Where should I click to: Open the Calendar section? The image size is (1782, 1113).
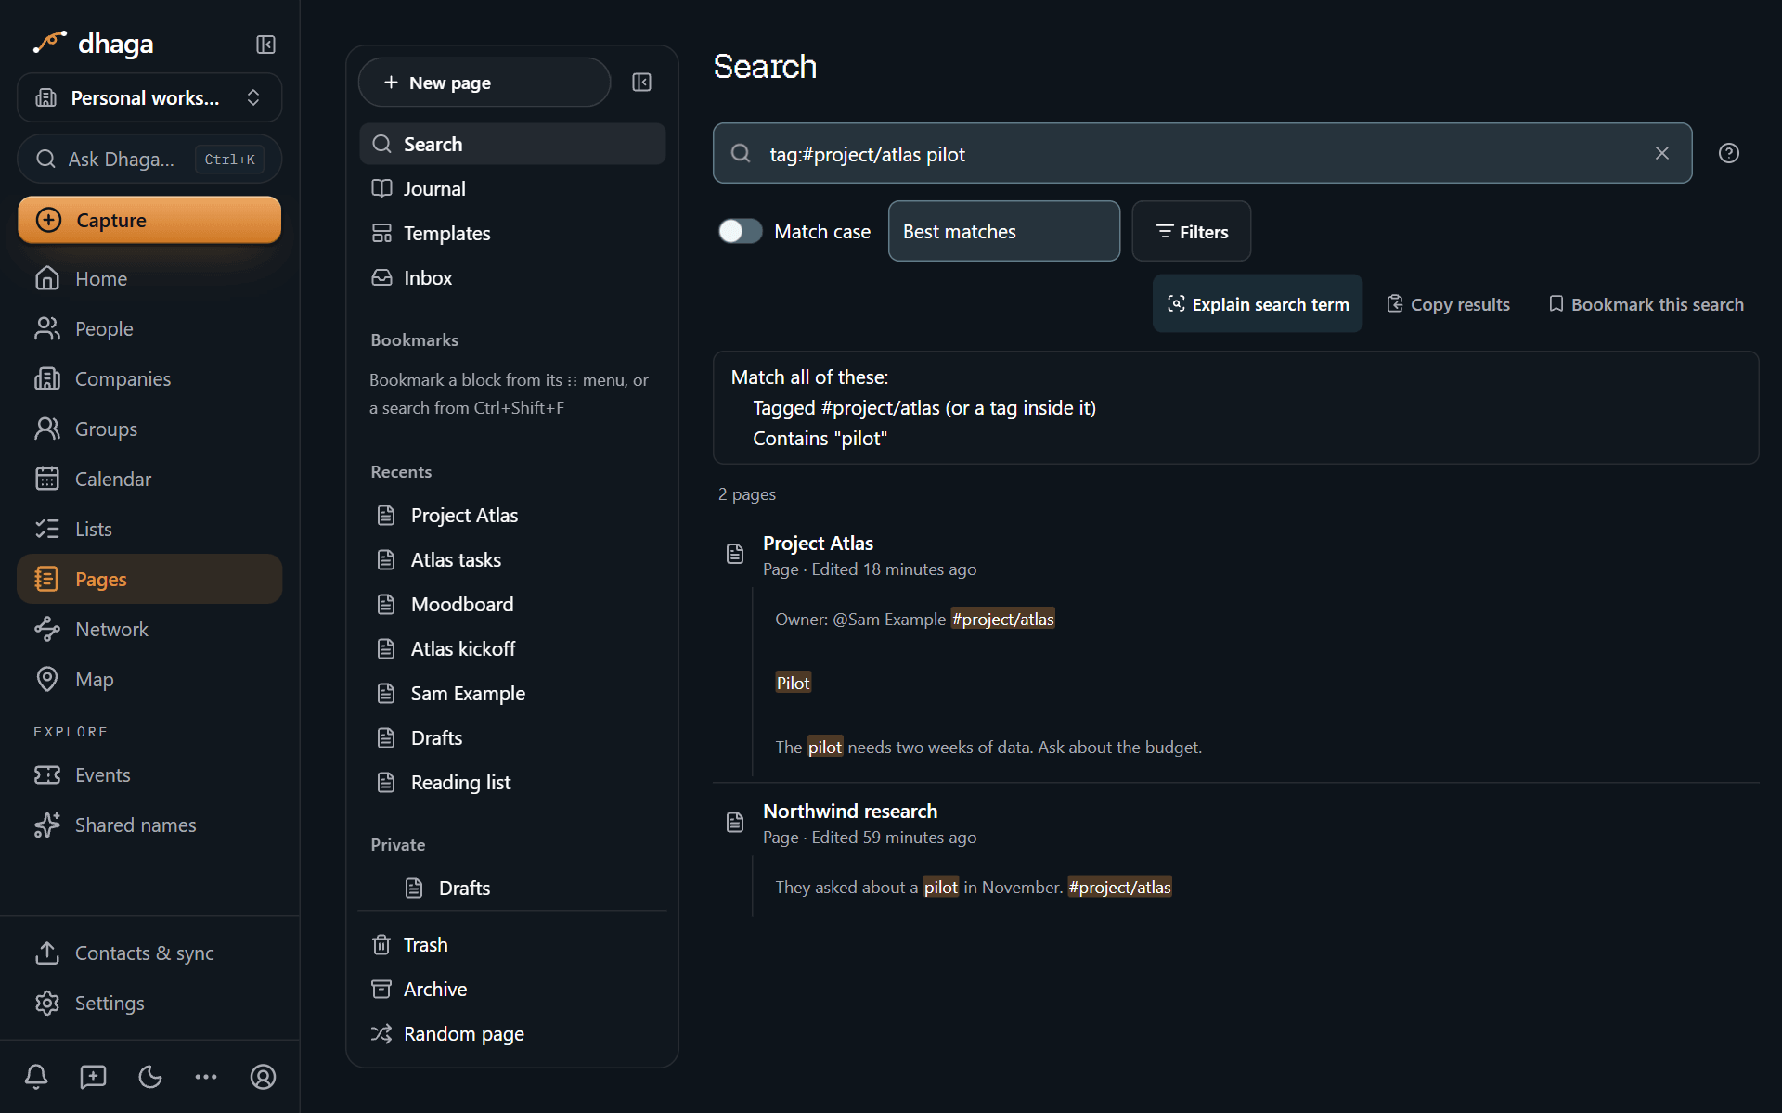[149, 479]
